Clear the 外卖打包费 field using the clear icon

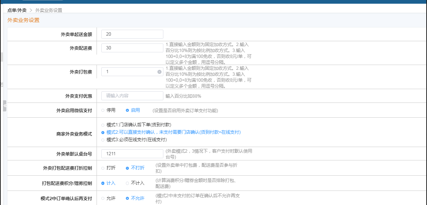(x=159, y=72)
